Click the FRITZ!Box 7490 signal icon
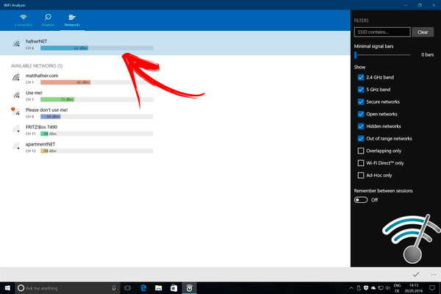The height and width of the screenshot is (294, 441). (16, 129)
